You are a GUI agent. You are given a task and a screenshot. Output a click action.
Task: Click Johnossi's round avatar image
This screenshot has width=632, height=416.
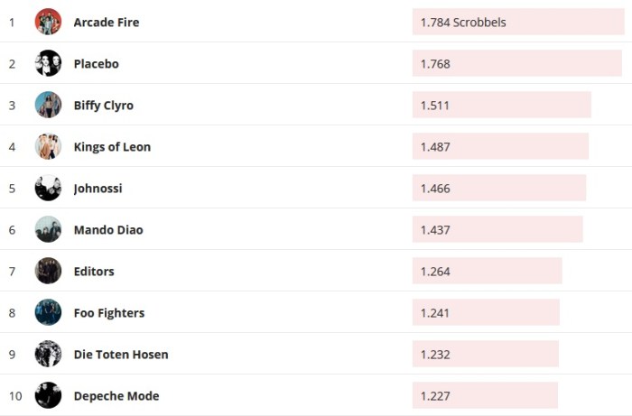tap(48, 188)
